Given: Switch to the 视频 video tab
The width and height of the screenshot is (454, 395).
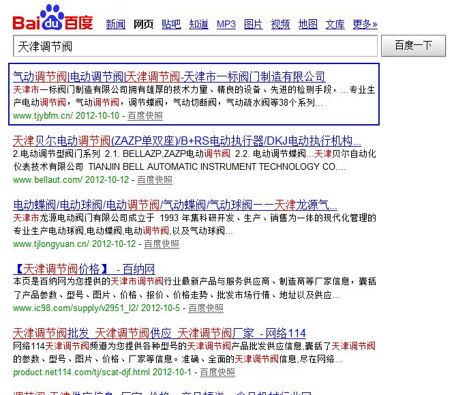Looking at the screenshot, I should click(x=280, y=25).
